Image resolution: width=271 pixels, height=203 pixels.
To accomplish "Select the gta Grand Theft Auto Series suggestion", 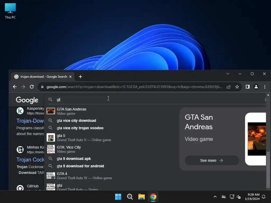I will (x=111, y=187).
